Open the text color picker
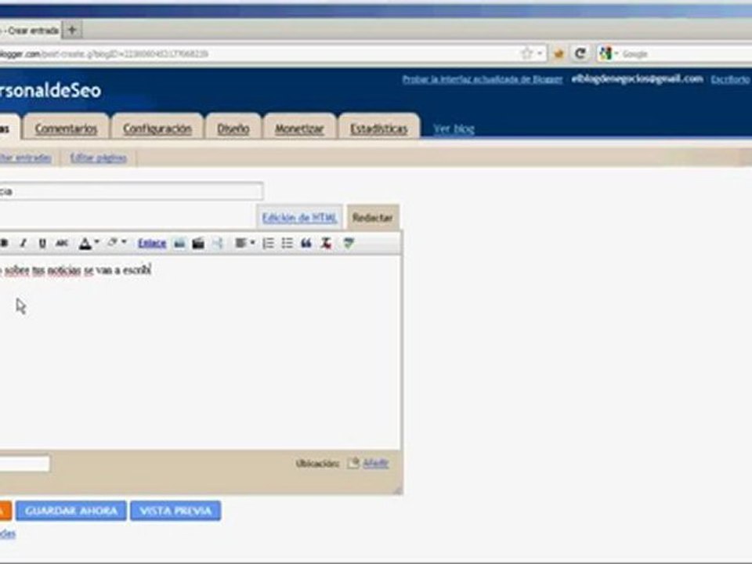752x564 pixels. [x=89, y=244]
